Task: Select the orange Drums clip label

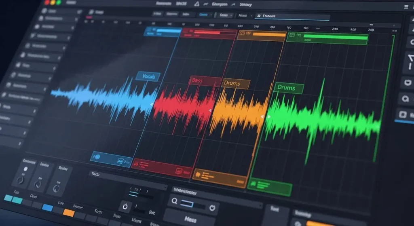Action: 236,83
